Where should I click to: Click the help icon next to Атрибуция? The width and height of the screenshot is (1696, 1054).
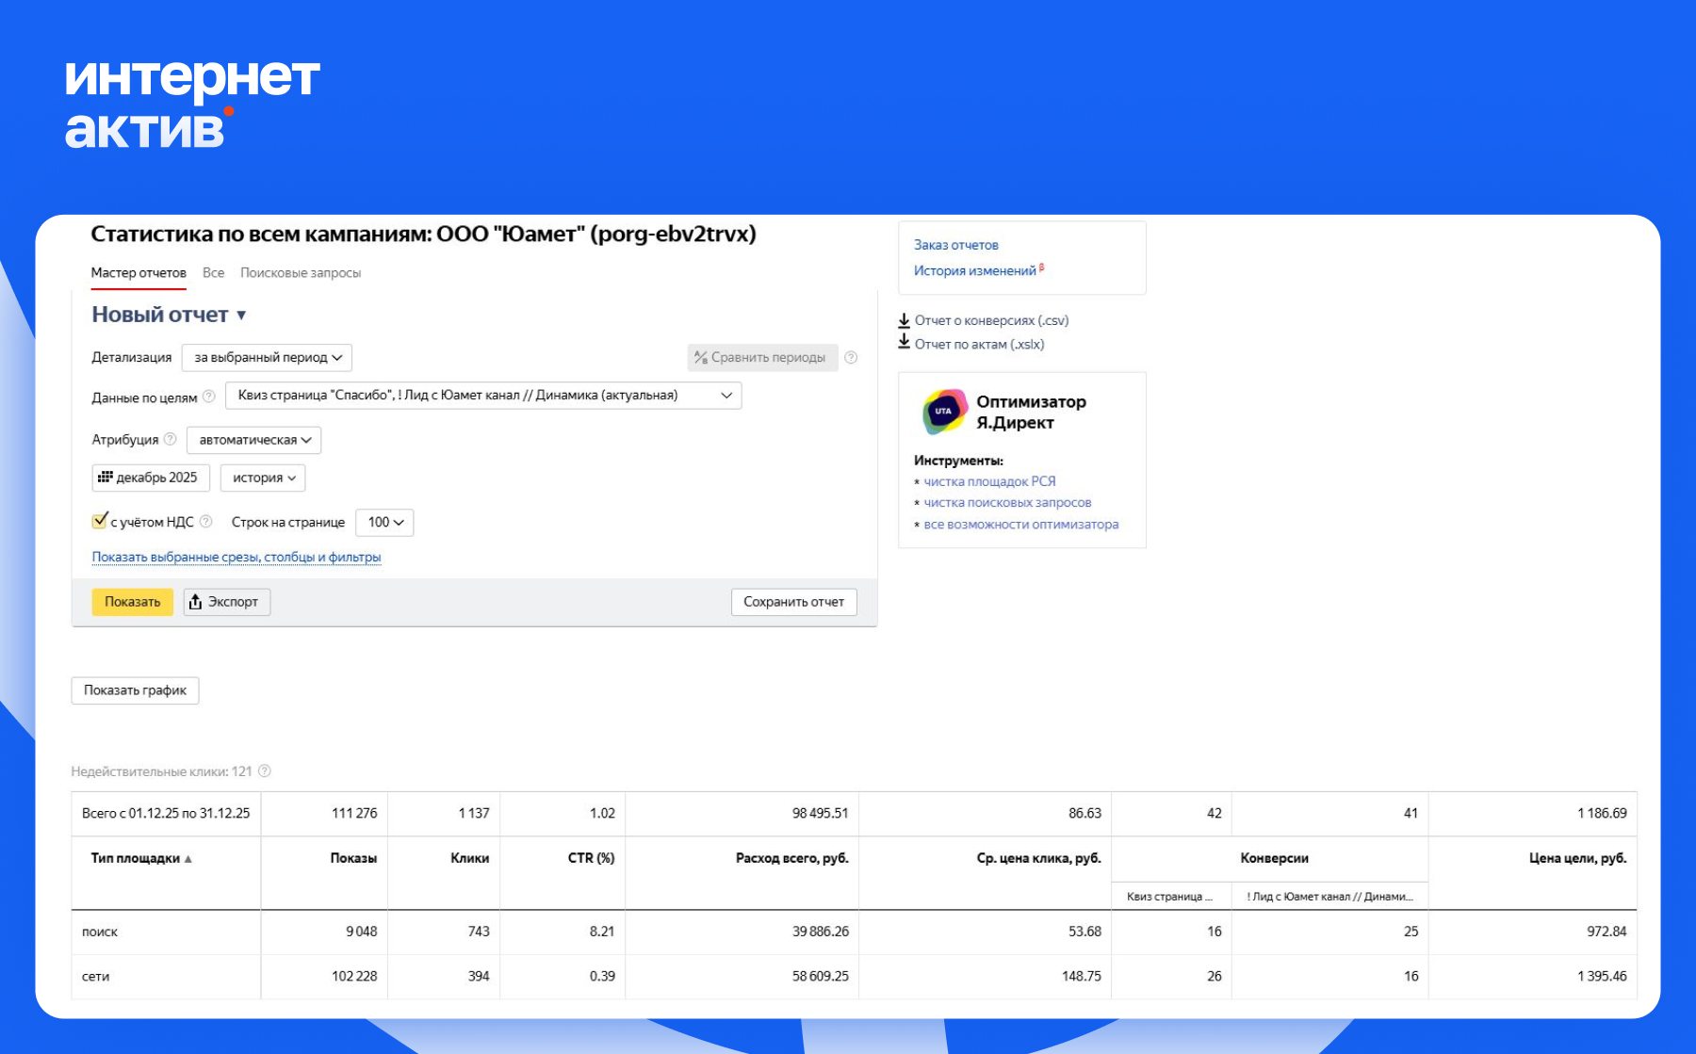(171, 440)
